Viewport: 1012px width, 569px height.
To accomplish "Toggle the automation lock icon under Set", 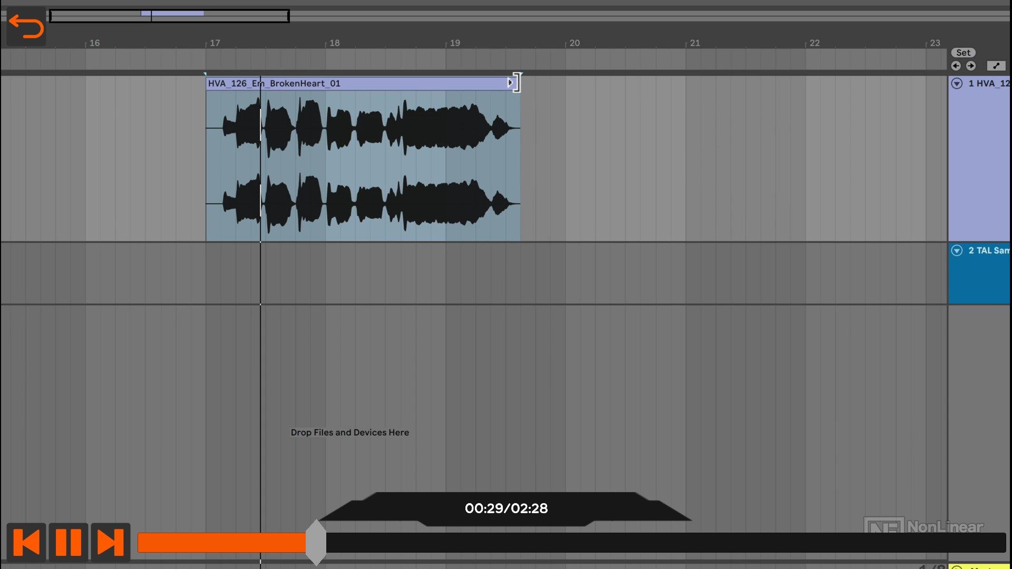I will click(996, 66).
